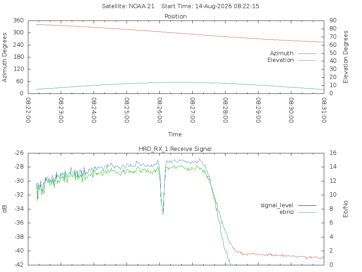The image size is (362, 272).
Task: Click the Eb/No right axis label
Action: 345,209
